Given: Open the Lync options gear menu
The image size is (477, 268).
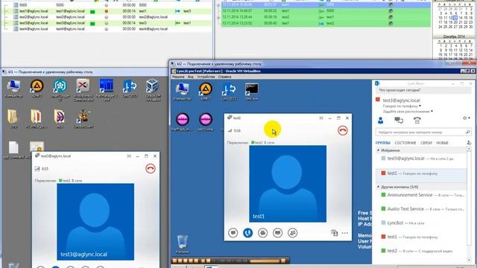Looking at the screenshot, I should [x=467, y=118].
